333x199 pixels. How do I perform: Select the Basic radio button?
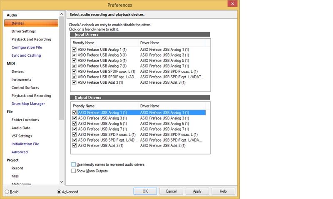7,192
